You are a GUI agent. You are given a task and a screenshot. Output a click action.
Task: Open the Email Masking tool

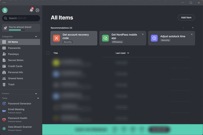[x=16, y=109]
